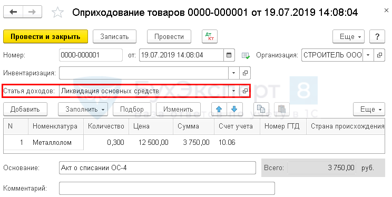Click the Счет учета column header
The height and width of the screenshot is (197, 392).
pyautogui.click(x=237, y=126)
